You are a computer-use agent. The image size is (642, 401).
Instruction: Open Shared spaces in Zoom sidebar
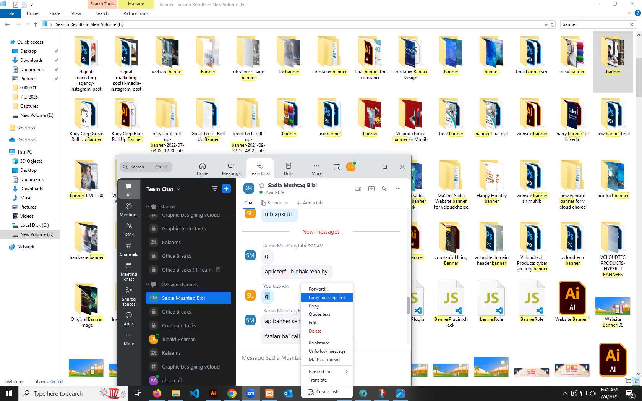(x=129, y=296)
